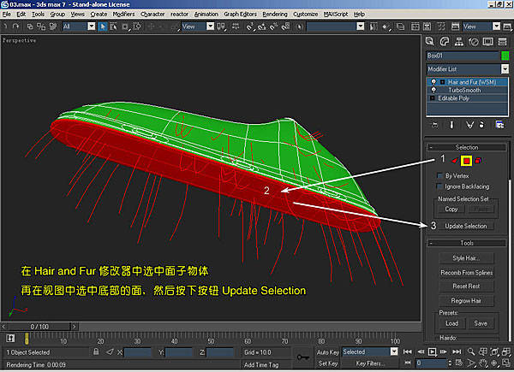The width and height of the screenshot is (514, 372).
Task: Collapse the Tools rollout
Action: [x=467, y=243]
